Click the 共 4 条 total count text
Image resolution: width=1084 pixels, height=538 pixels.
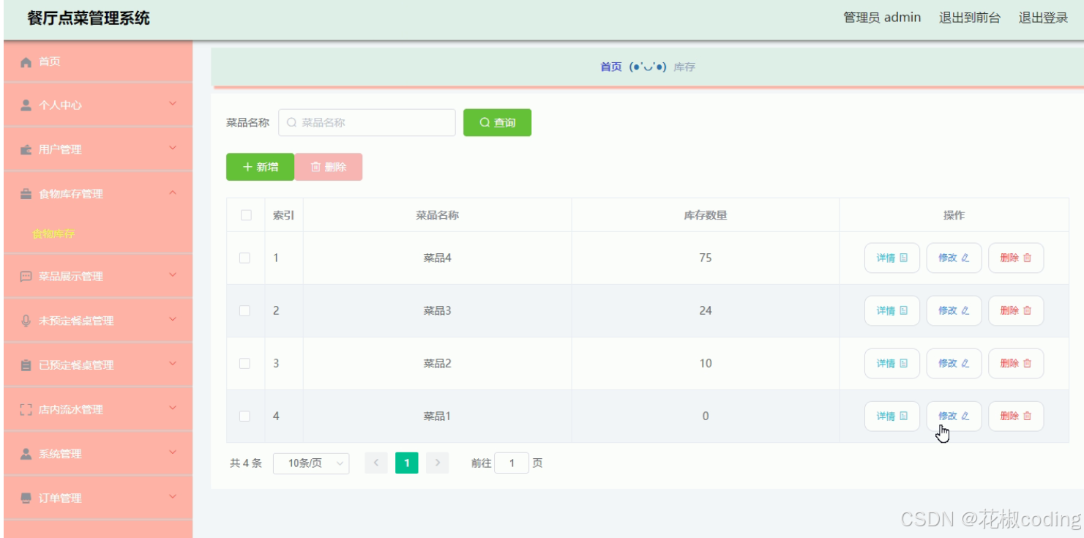(x=246, y=463)
